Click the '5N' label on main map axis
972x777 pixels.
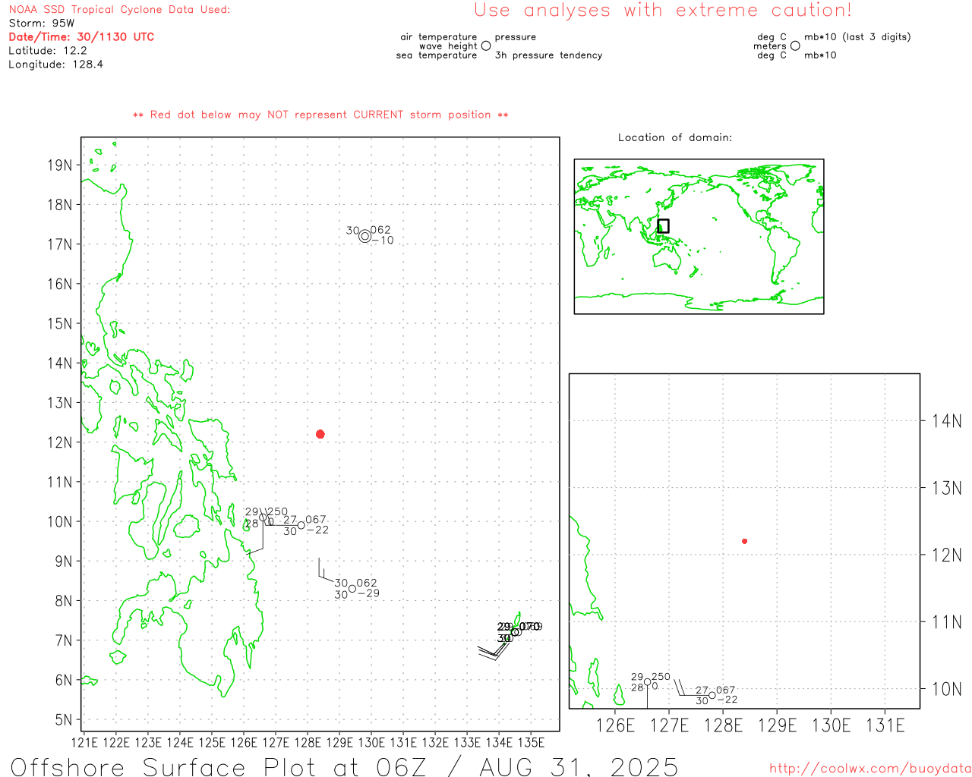64,720
